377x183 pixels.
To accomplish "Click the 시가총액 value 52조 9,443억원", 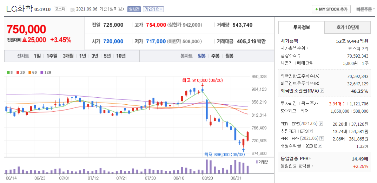I will tap(352, 41).
